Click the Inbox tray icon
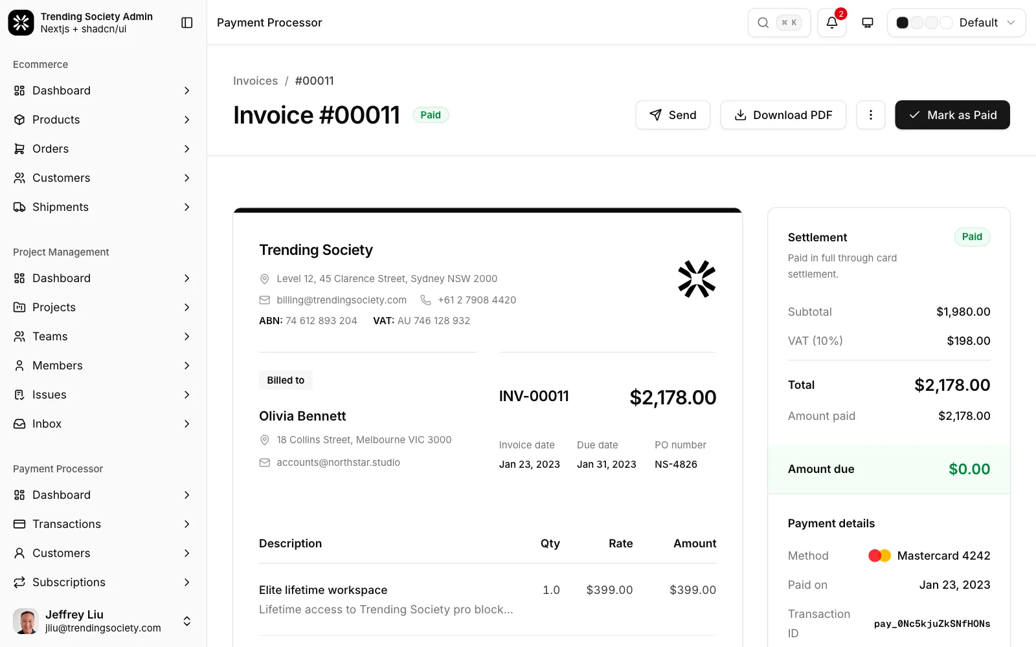The height and width of the screenshot is (647, 1036). point(19,424)
